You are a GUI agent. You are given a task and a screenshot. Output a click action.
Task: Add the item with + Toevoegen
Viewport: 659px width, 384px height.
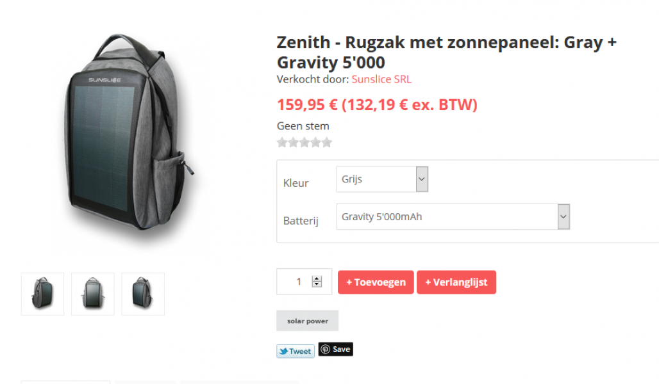376,282
